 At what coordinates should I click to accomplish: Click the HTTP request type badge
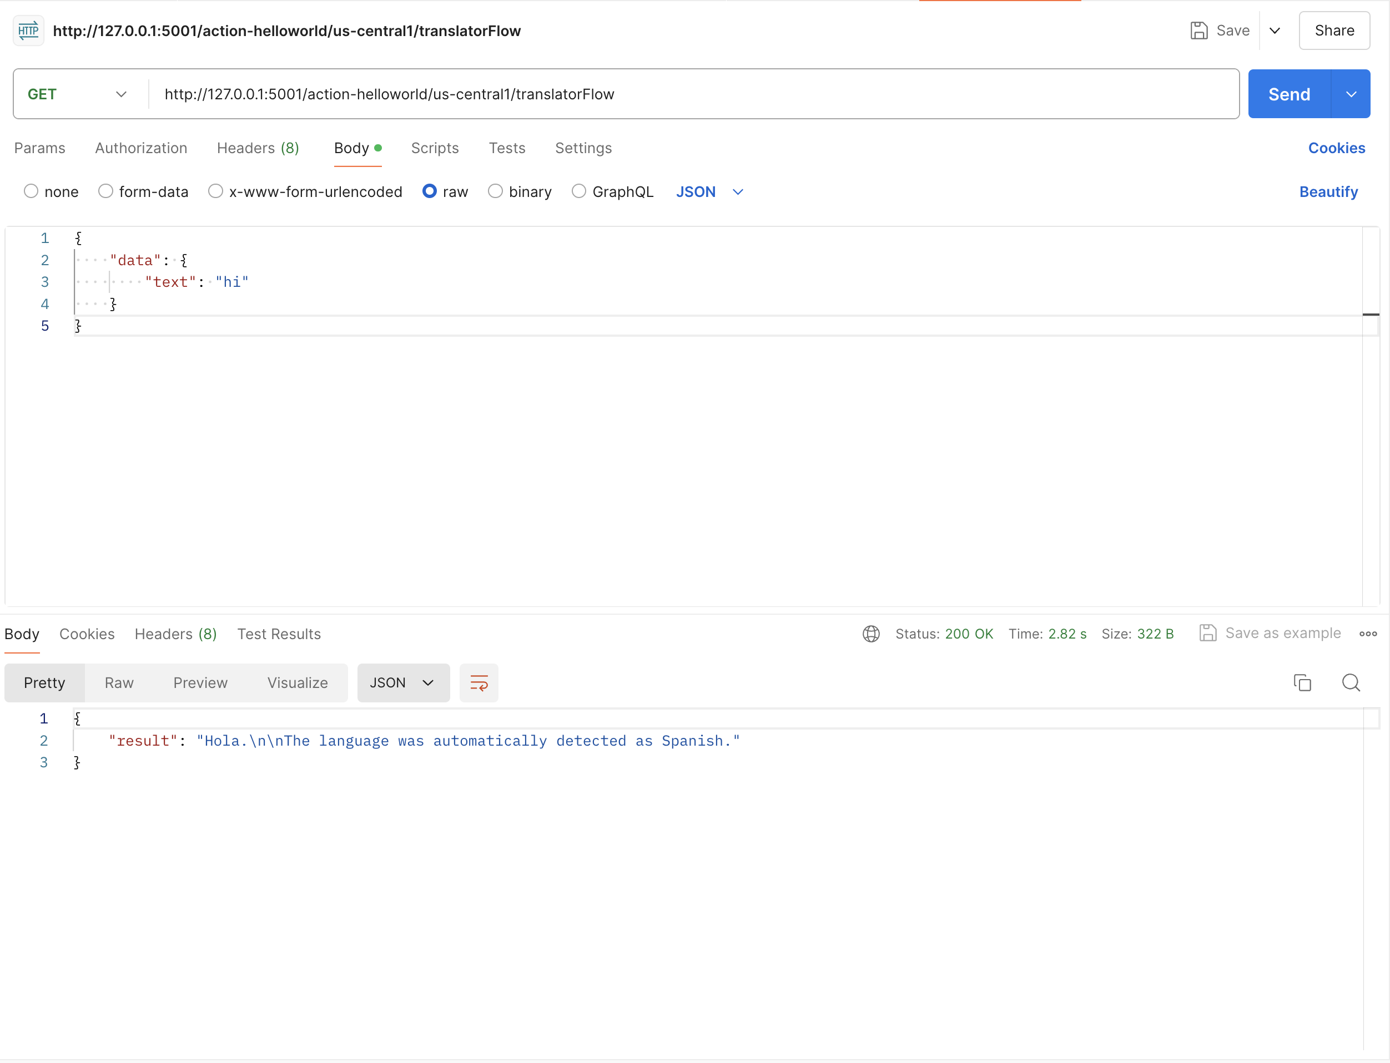[x=28, y=30]
